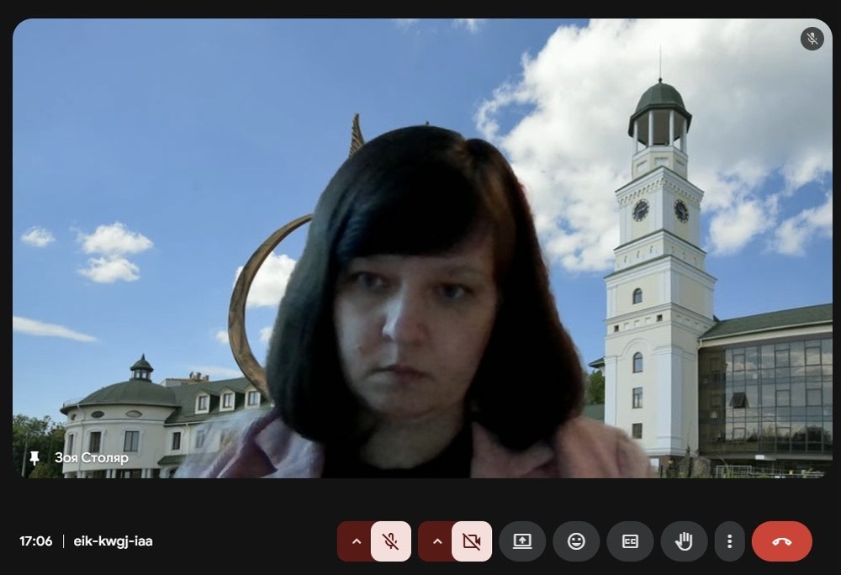Leave the call with red hang-up button
The width and height of the screenshot is (841, 575).
781,541
